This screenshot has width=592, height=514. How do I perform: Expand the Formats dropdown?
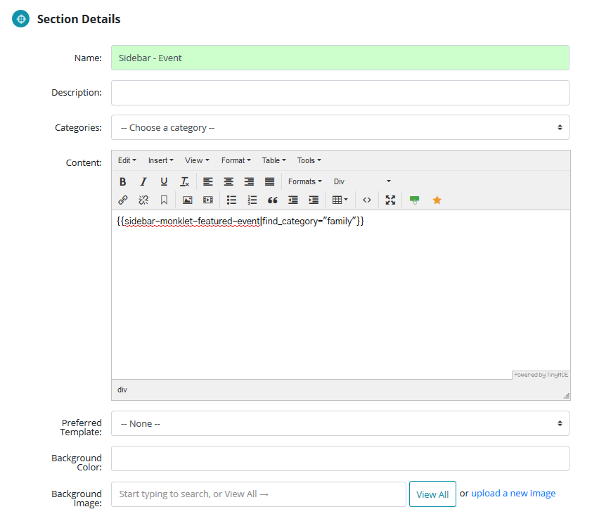click(304, 181)
